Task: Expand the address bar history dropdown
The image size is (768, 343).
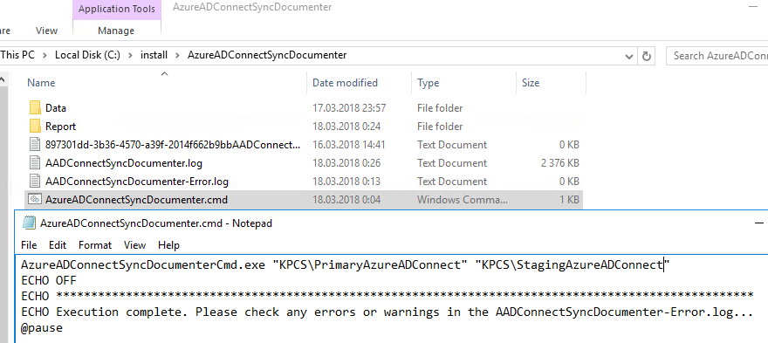Action: click(x=629, y=57)
